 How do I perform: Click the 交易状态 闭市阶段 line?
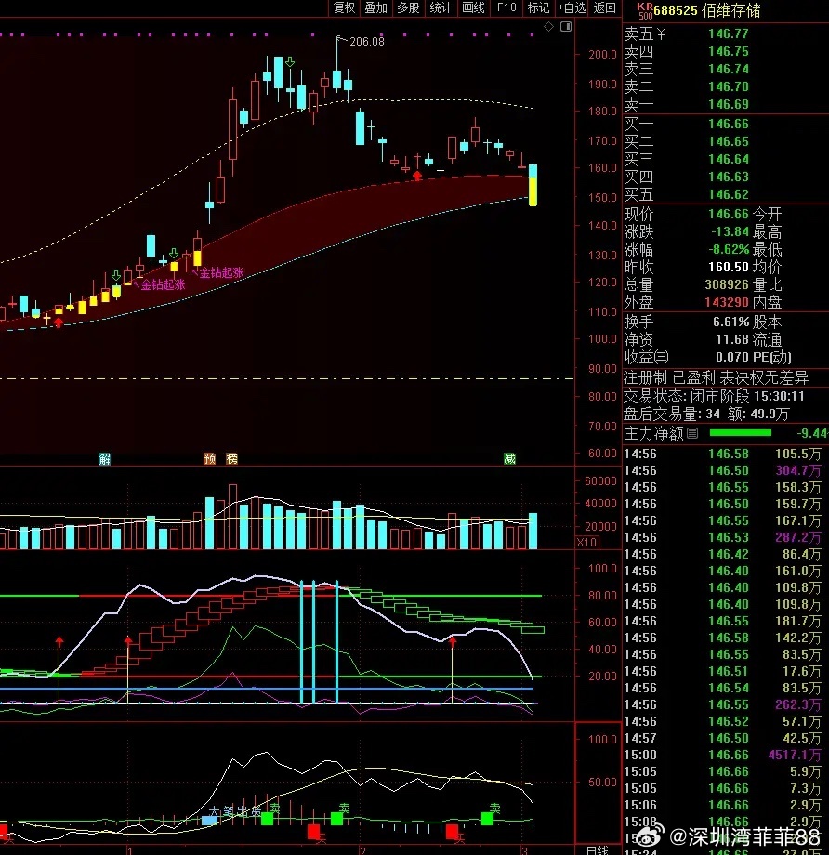pos(714,396)
